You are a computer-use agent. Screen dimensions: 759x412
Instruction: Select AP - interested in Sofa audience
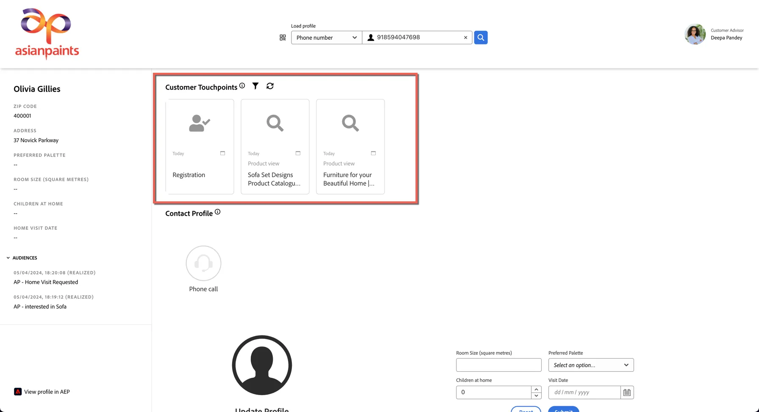[x=40, y=307]
